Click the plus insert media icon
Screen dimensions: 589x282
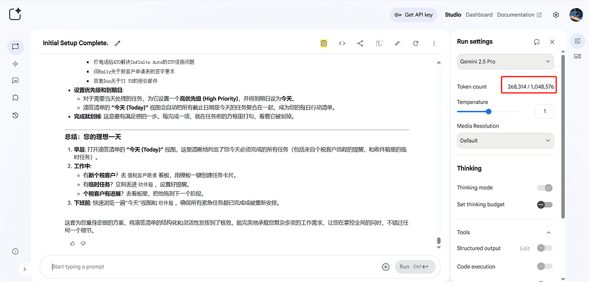coord(386,267)
